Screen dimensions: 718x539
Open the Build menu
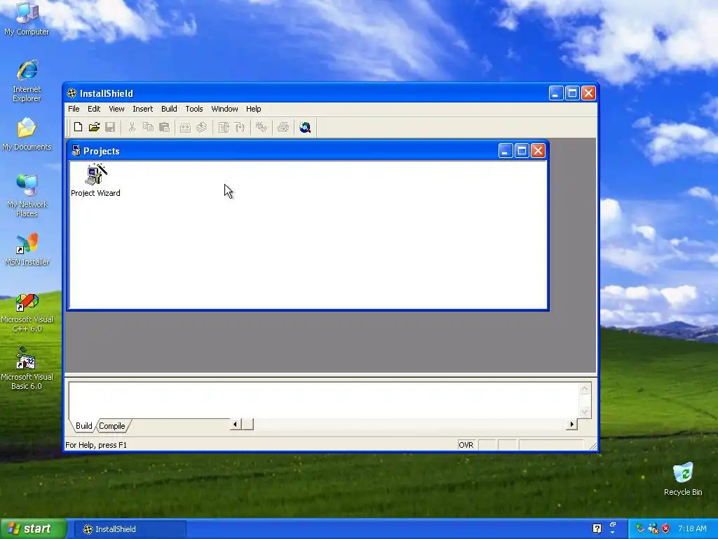point(169,109)
